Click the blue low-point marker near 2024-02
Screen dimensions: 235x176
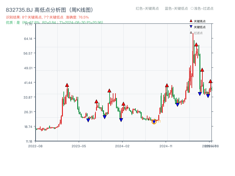click(x=120, y=119)
